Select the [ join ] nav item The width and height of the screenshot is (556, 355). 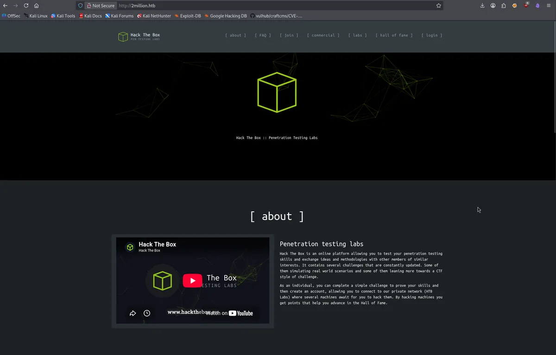pos(289,35)
